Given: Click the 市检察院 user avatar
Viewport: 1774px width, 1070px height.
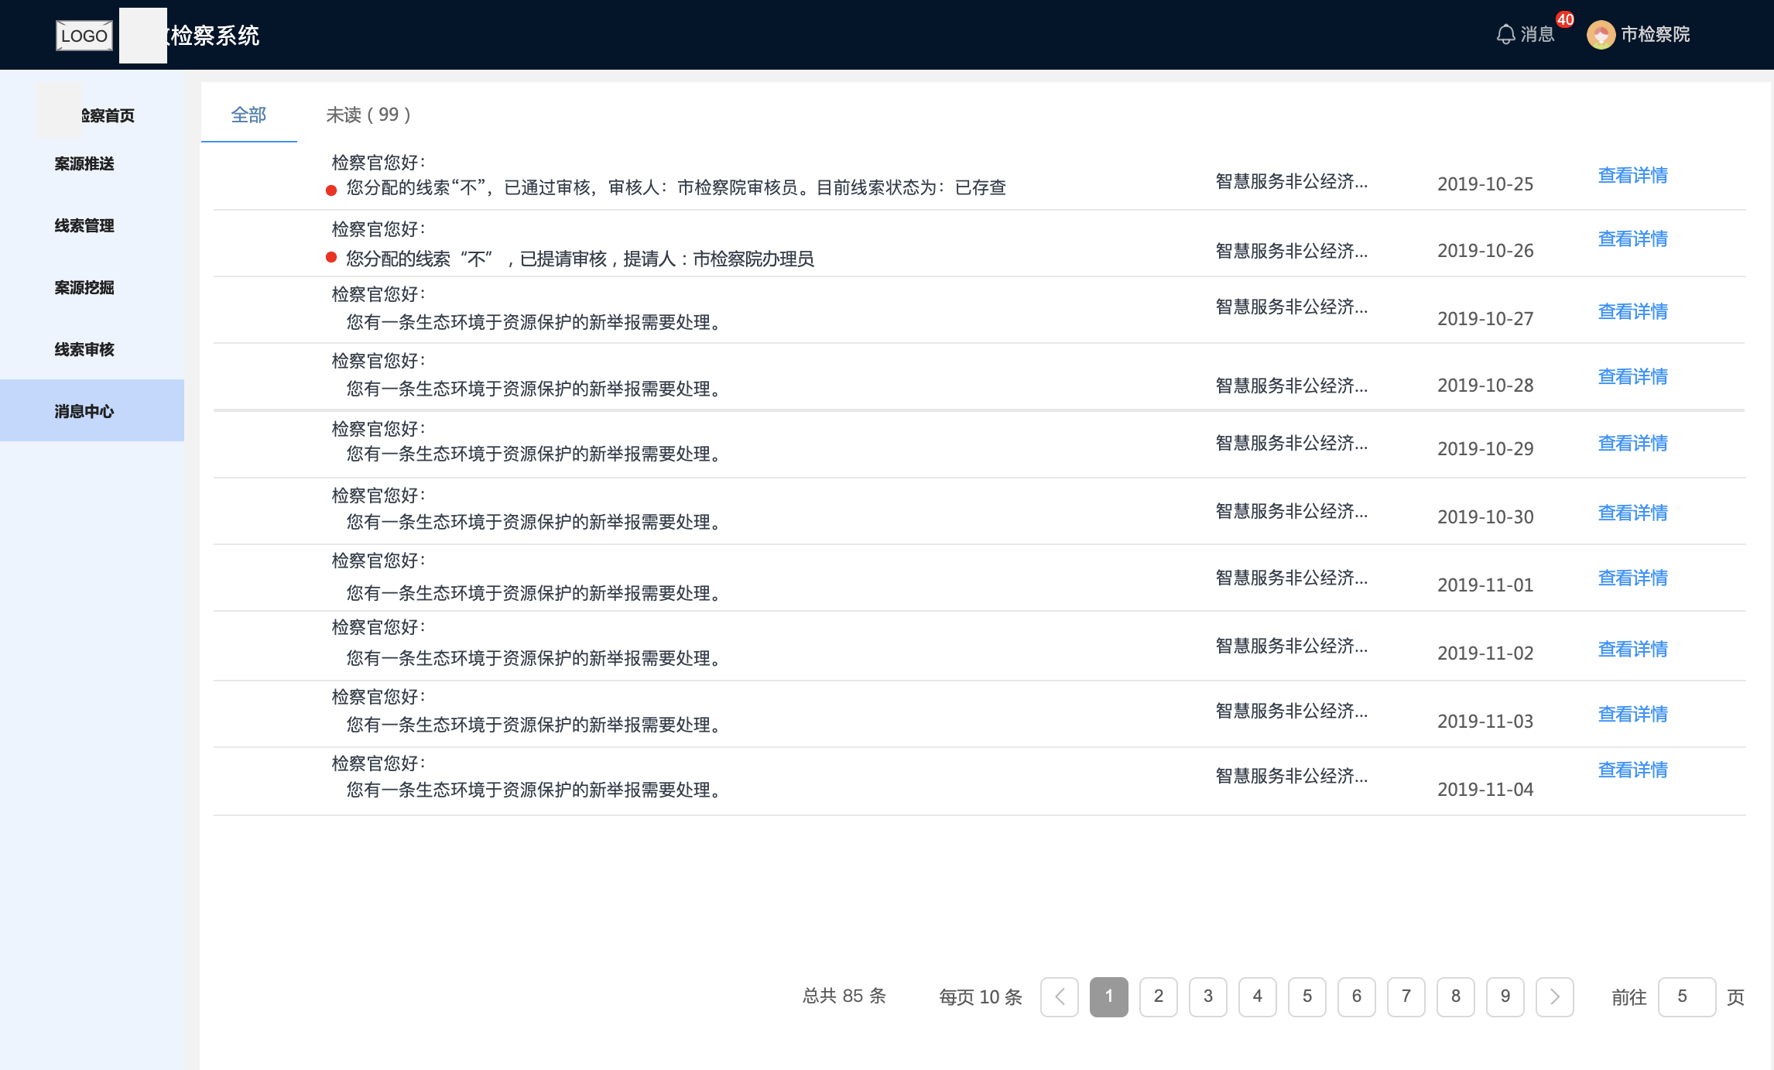Looking at the screenshot, I should coord(1601,35).
